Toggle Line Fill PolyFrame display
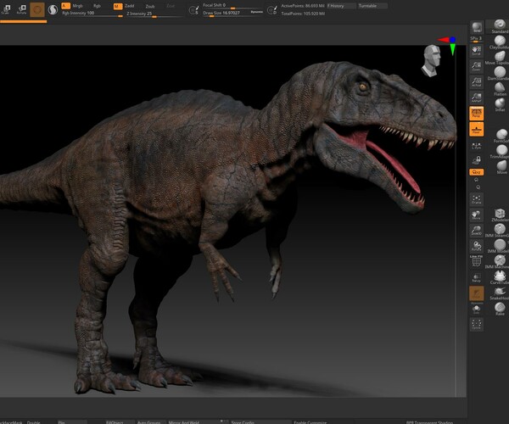509x424 pixels. pyautogui.click(x=476, y=261)
